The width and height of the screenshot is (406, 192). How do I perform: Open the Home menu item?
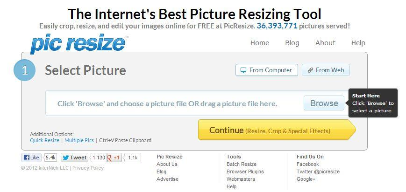(260, 43)
